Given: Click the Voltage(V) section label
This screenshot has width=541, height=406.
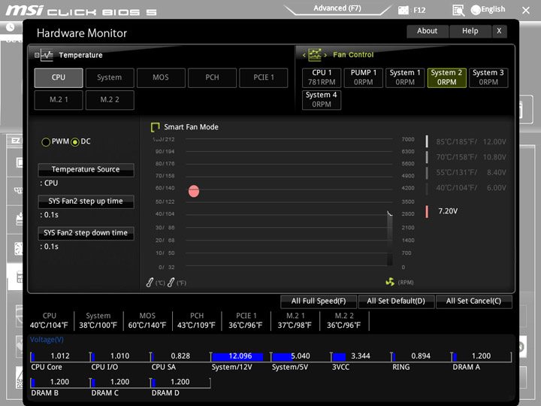Looking at the screenshot, I should point(47,340).
